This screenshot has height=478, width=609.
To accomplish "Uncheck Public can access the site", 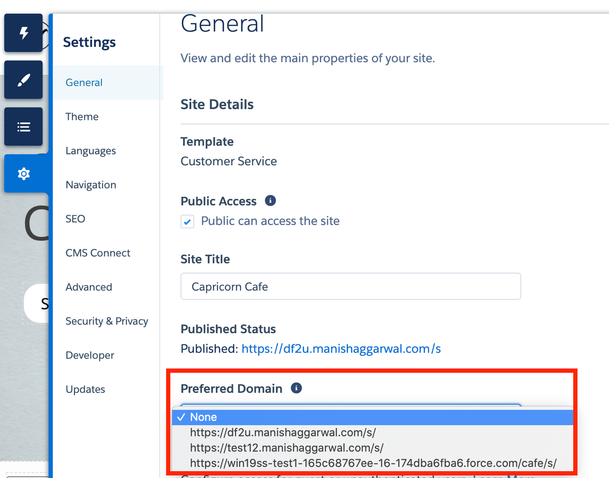I will point(187,222).
